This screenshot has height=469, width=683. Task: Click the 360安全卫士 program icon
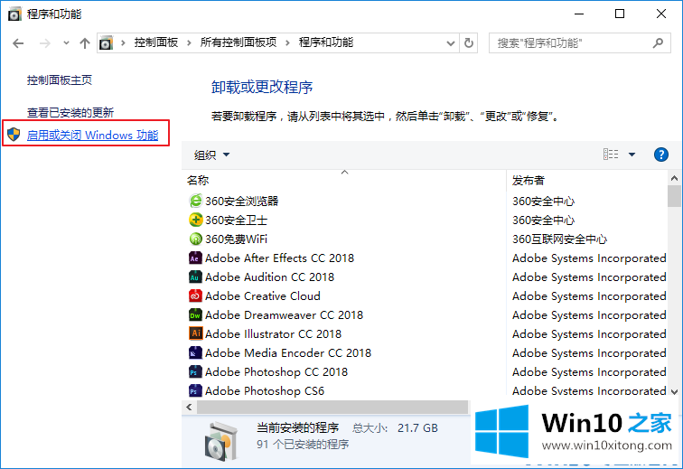pyautogui.click(x=195, y=220)
